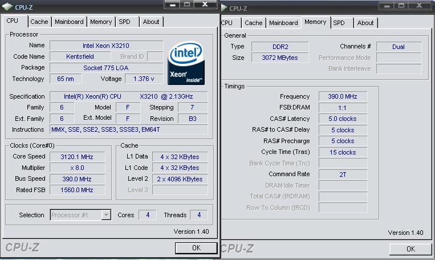The height and width of the screenshot is (260, 435).
Task: Switch to CPU tab in right window
Action: tap(227, 23)
